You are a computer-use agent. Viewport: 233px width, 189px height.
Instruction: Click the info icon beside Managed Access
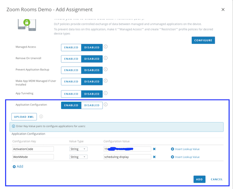coord(106,47)
